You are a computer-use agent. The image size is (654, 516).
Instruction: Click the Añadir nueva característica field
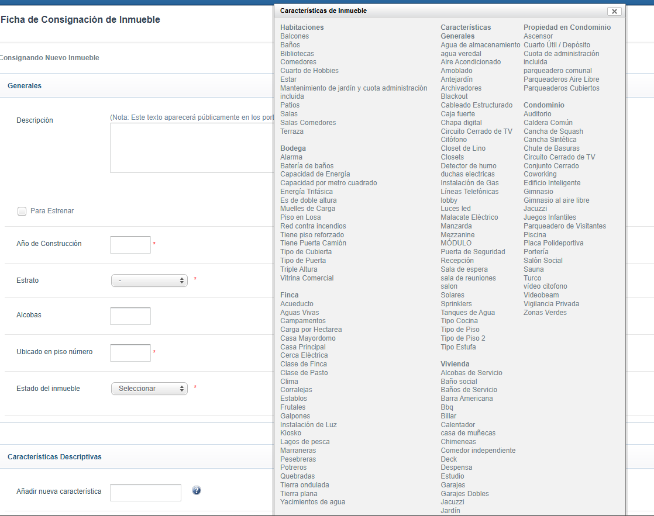pos(146,492)
